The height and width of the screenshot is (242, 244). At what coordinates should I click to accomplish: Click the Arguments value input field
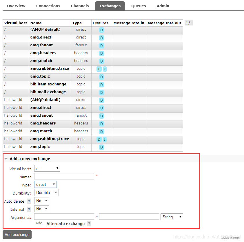(x=129, y=217)
